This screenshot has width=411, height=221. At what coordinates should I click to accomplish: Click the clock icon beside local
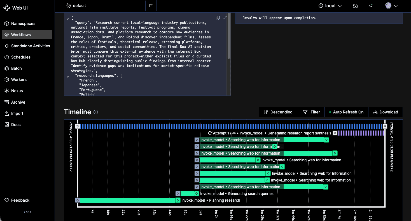pos(321,6)
